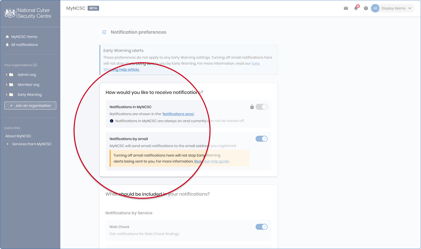This screenshot has width=421, height=249.
Task: Click the AB user avatar
Action: pyautogui.click(x=375, y=8)
